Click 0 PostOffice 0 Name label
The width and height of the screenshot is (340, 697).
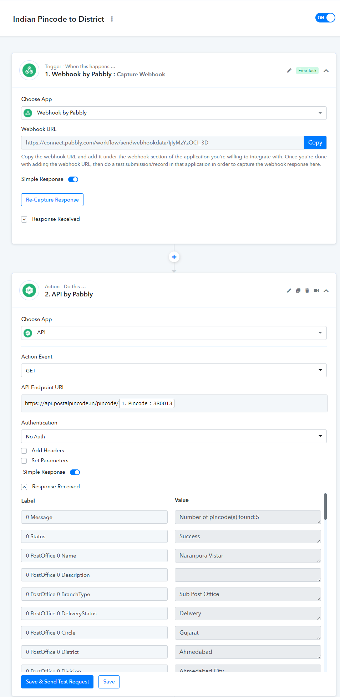tap(94, 556)
